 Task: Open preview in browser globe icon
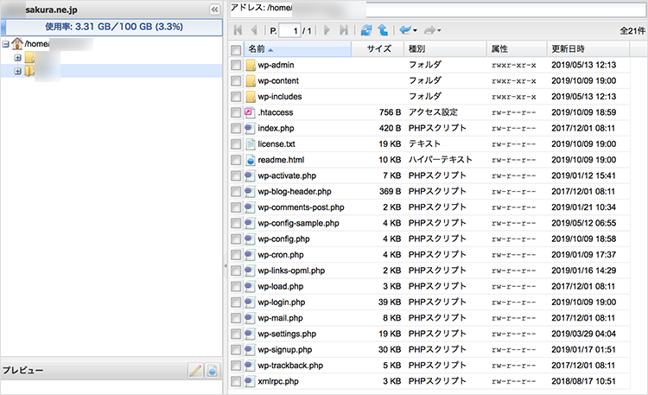[212, 370]
